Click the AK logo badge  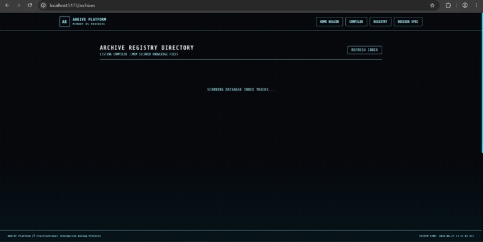click(64, 22)
